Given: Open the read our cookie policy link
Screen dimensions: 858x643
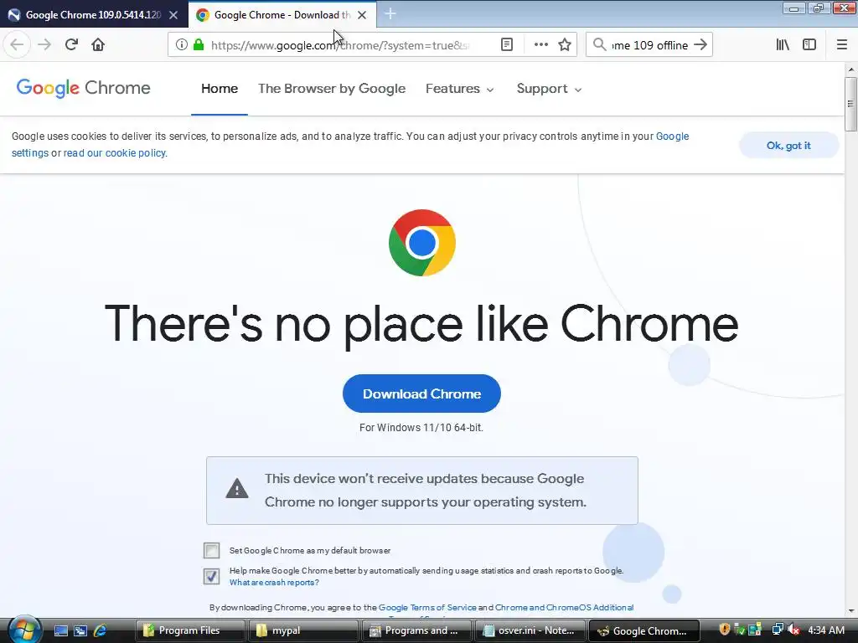Looking at the screenshot, I should point(115,153).
